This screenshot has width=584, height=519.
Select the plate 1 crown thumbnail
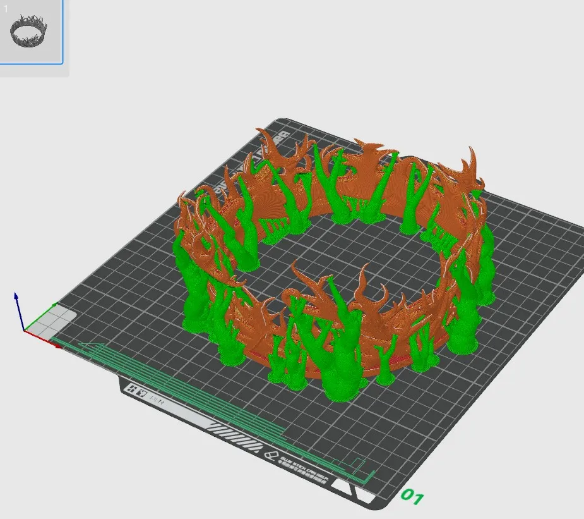pyautogui.click(x=30, y=32)
